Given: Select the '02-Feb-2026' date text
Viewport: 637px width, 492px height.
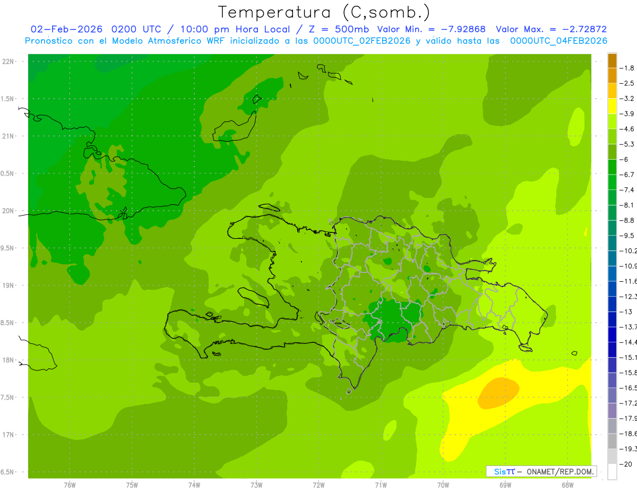Looking at the screenshot, I should point(67,29).
